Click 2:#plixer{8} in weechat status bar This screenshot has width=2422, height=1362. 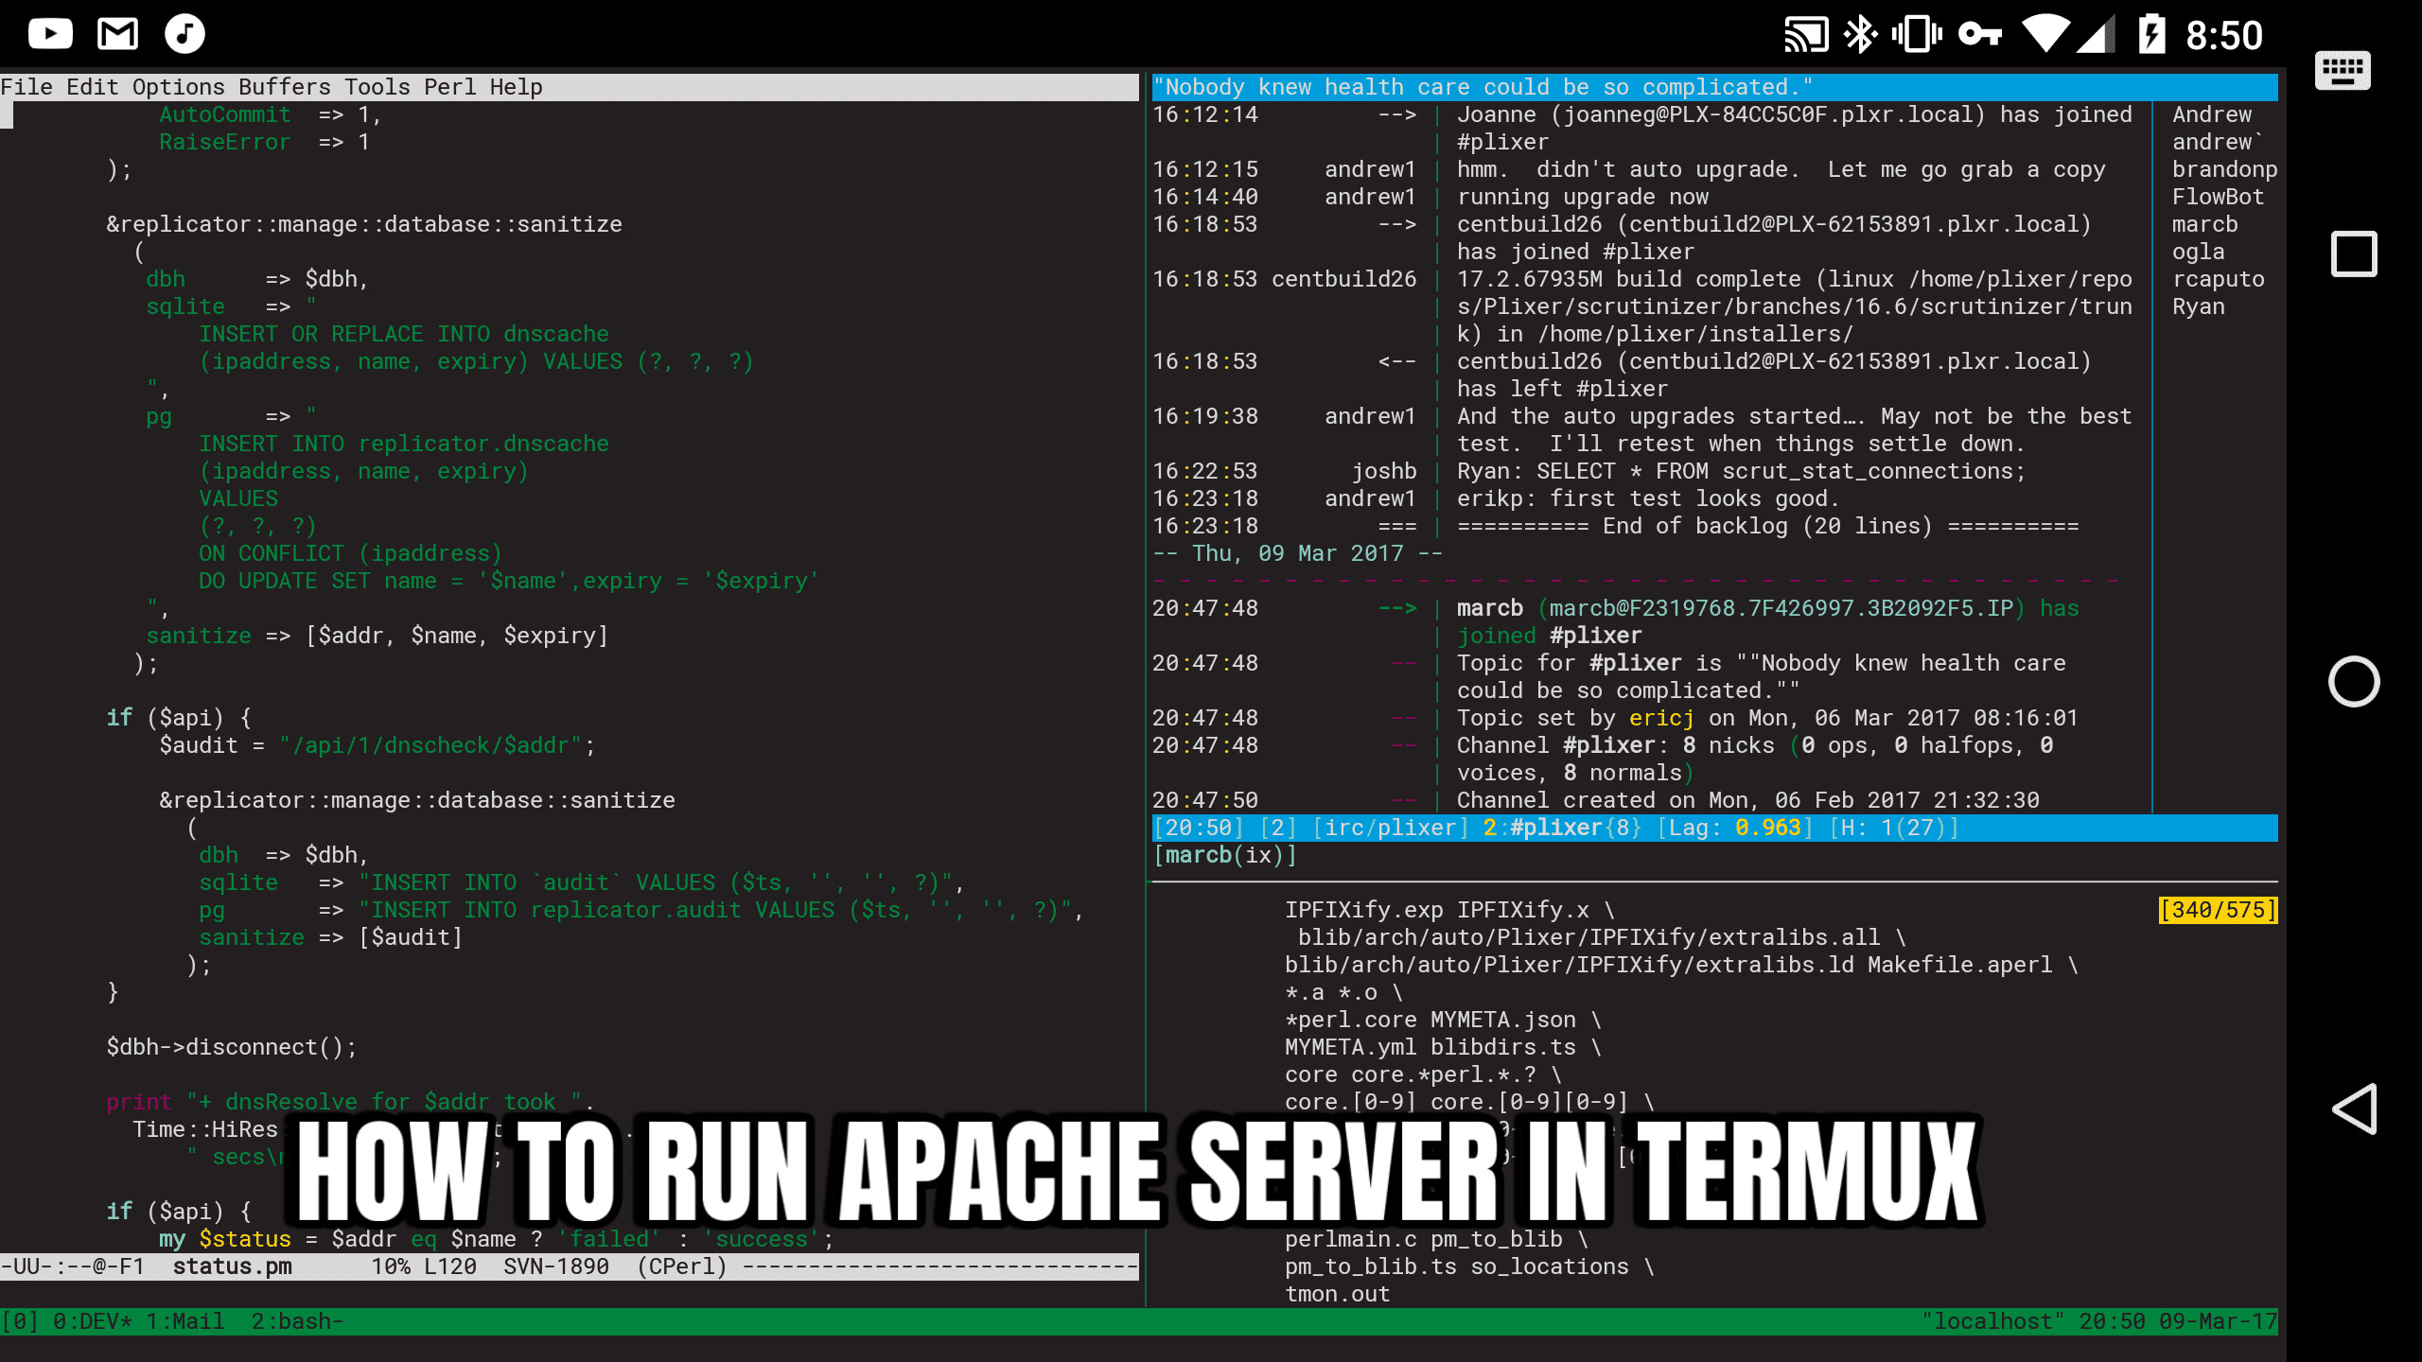tap(1563, 828)
